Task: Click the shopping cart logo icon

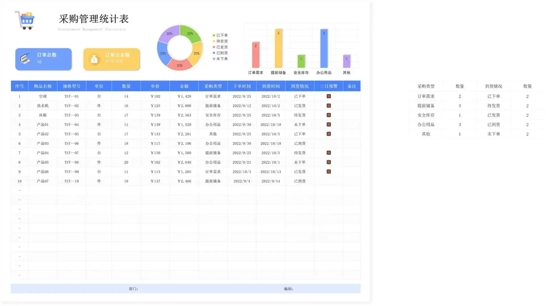Action: [25, 20]
